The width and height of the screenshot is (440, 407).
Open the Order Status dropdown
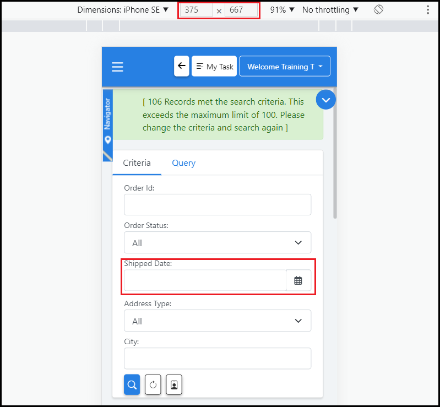click(218, 242)
